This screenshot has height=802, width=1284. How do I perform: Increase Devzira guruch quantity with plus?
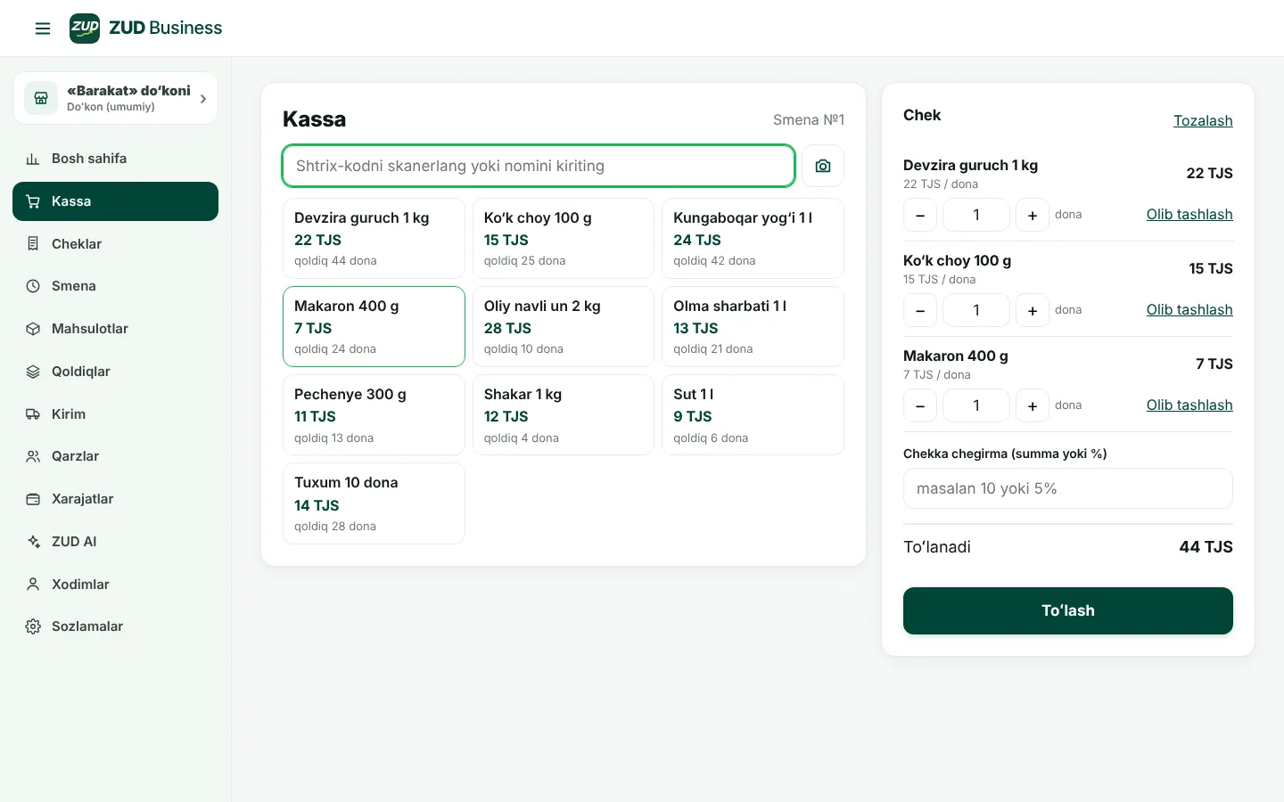pos(1033,215)
